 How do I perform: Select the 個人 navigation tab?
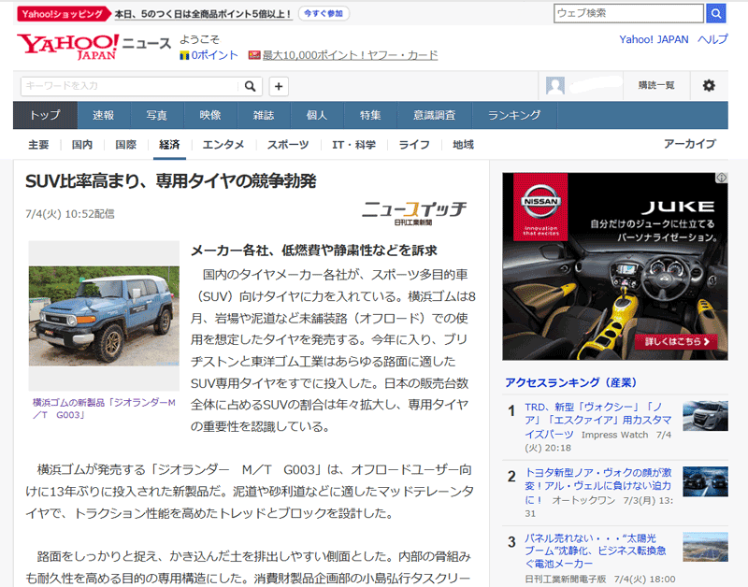[317, 115]
